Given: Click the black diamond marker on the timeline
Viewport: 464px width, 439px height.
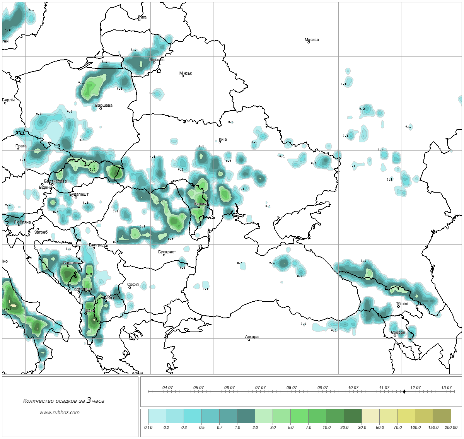Looking at the screenshot, I should point(404,391).
